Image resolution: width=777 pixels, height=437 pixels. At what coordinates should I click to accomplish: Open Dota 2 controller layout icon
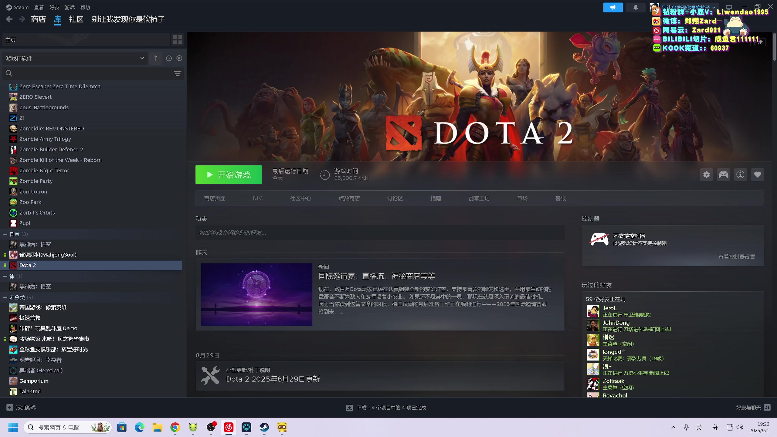[724, 174]
